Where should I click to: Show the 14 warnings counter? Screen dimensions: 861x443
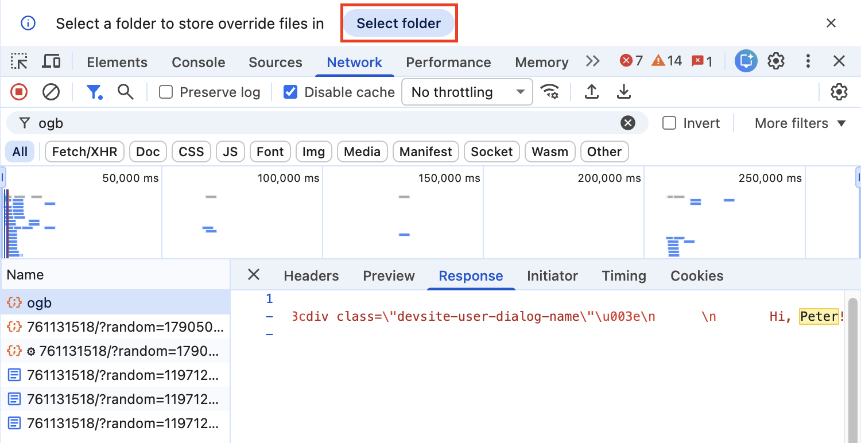point(667,61)
